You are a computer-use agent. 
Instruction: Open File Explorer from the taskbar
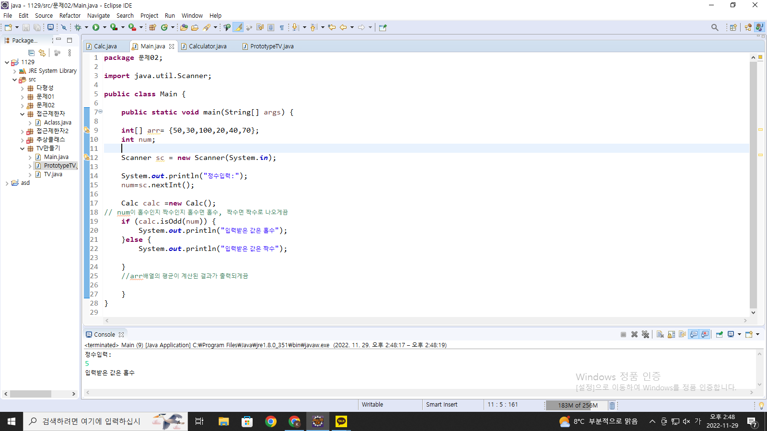(x=223, y=421)
